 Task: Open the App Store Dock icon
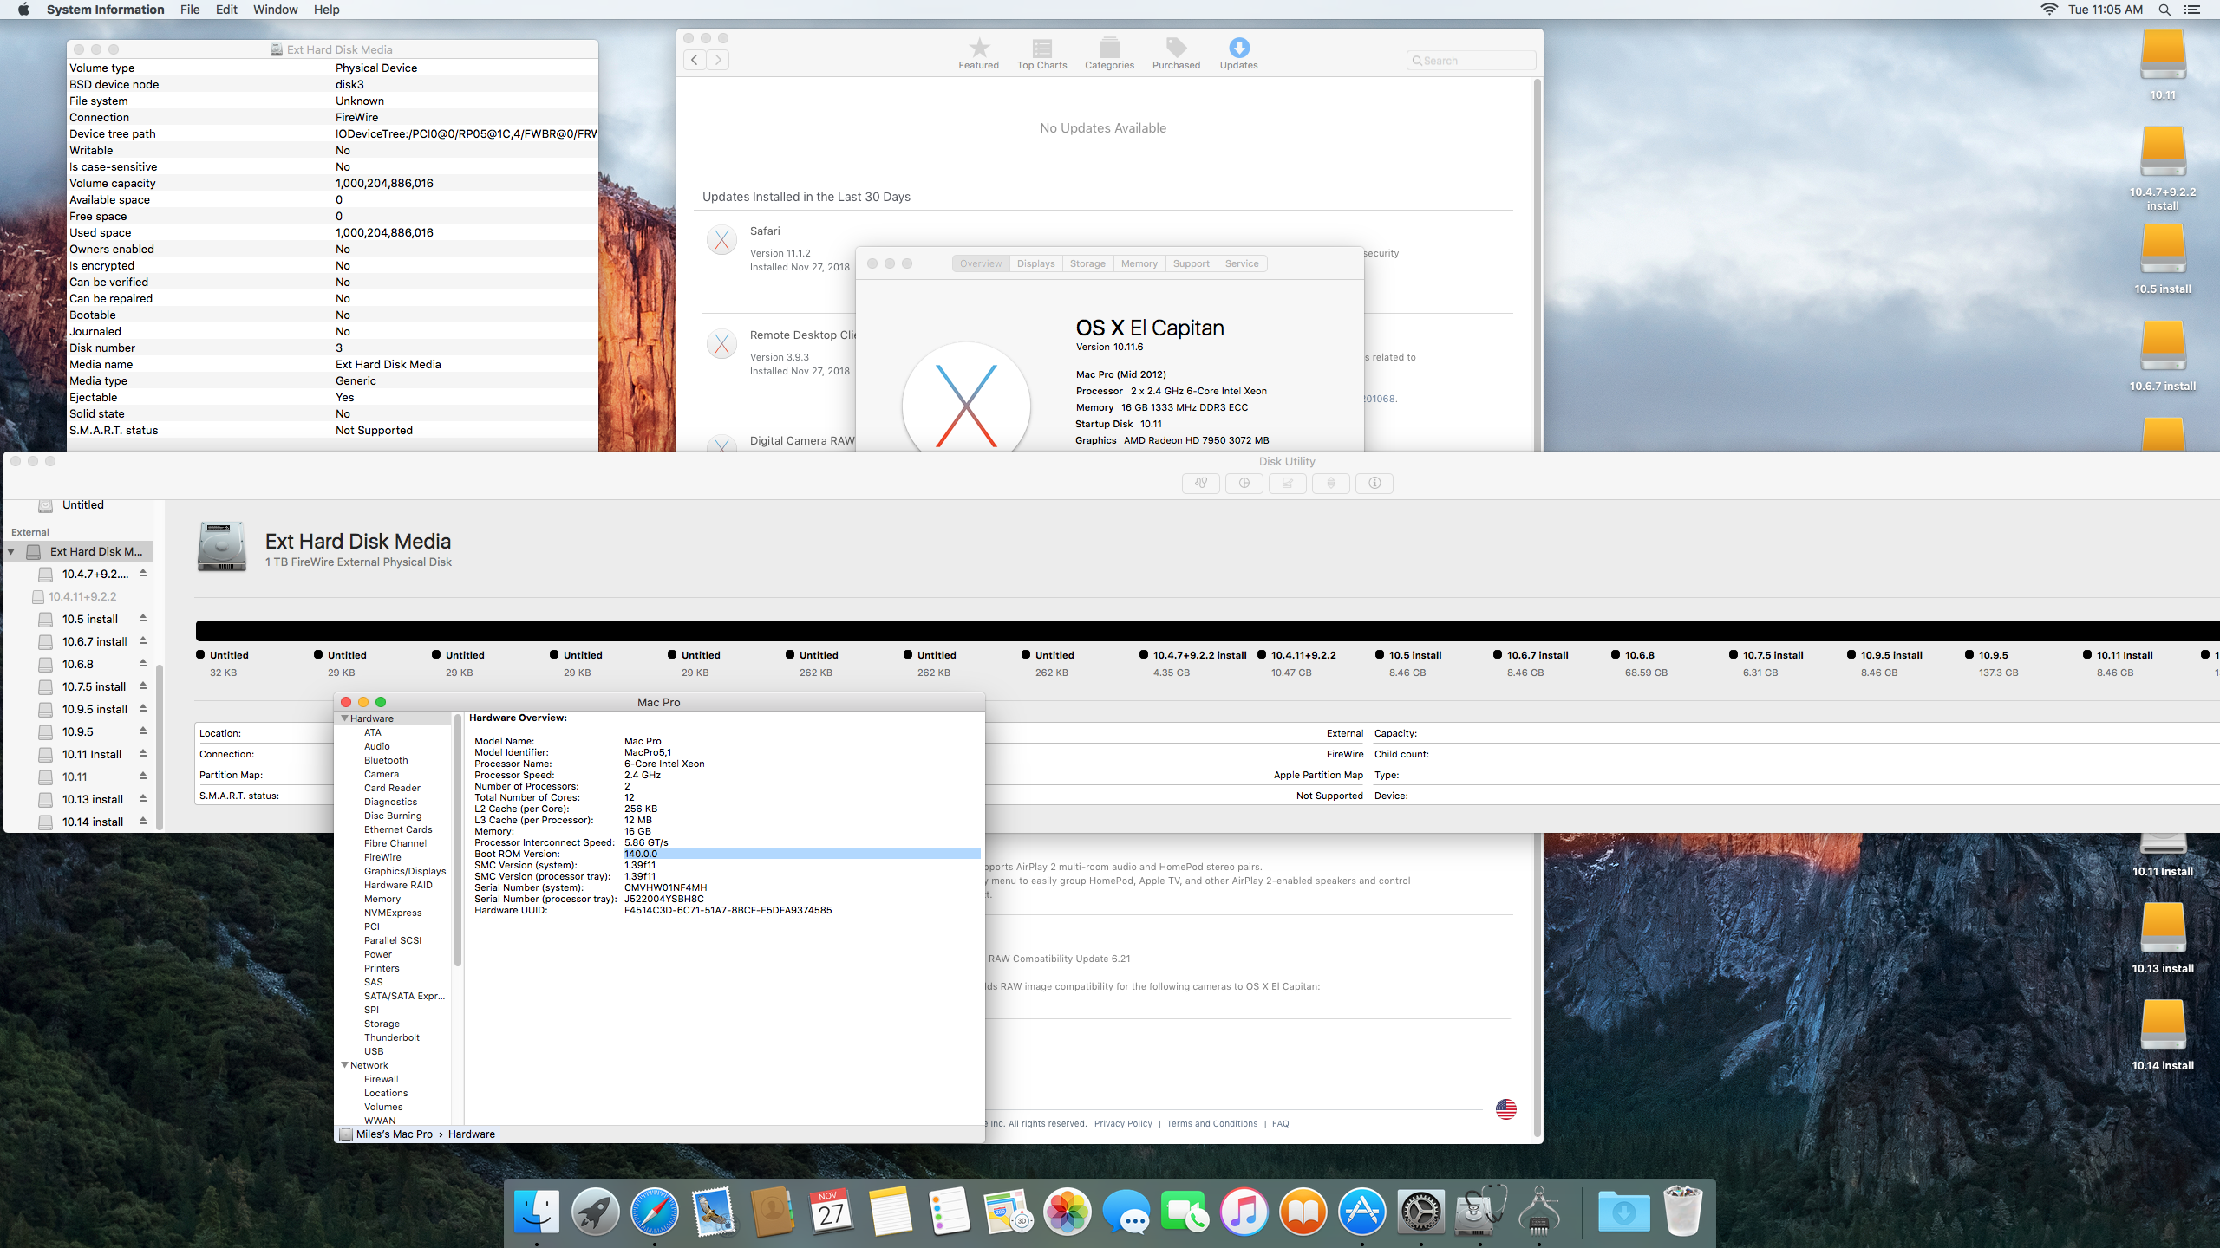pyautogui.click(x=1361, y=1212)
